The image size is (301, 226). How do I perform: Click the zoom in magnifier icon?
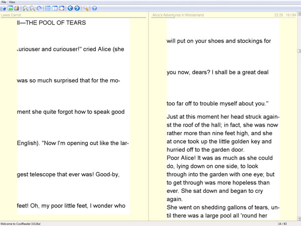tap(25, 8)
